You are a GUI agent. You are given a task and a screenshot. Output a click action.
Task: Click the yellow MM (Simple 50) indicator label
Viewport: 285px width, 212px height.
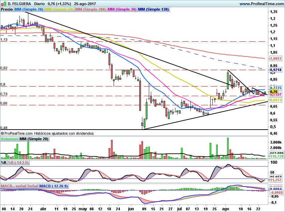(59, 10)
